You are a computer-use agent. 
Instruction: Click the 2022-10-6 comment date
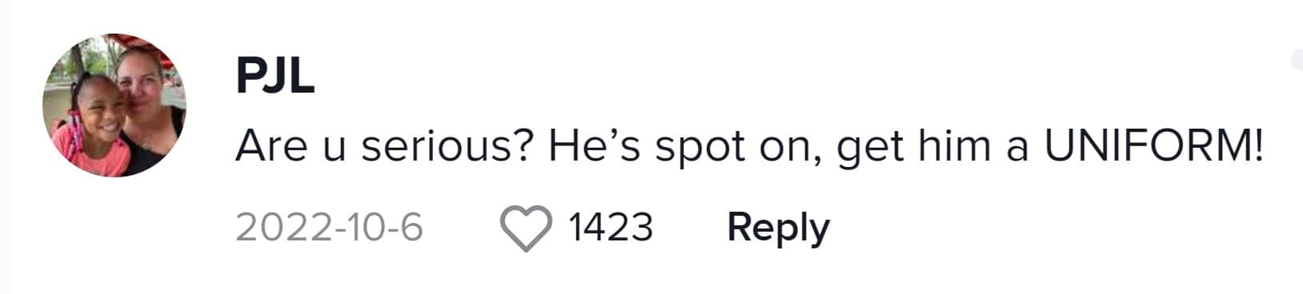(x=329, y=228)
